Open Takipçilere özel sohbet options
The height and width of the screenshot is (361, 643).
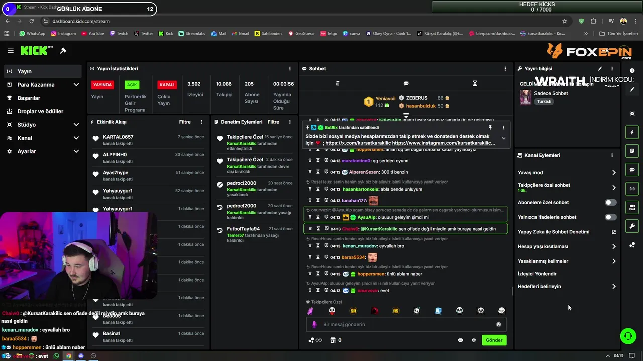[x=567, y=188]
